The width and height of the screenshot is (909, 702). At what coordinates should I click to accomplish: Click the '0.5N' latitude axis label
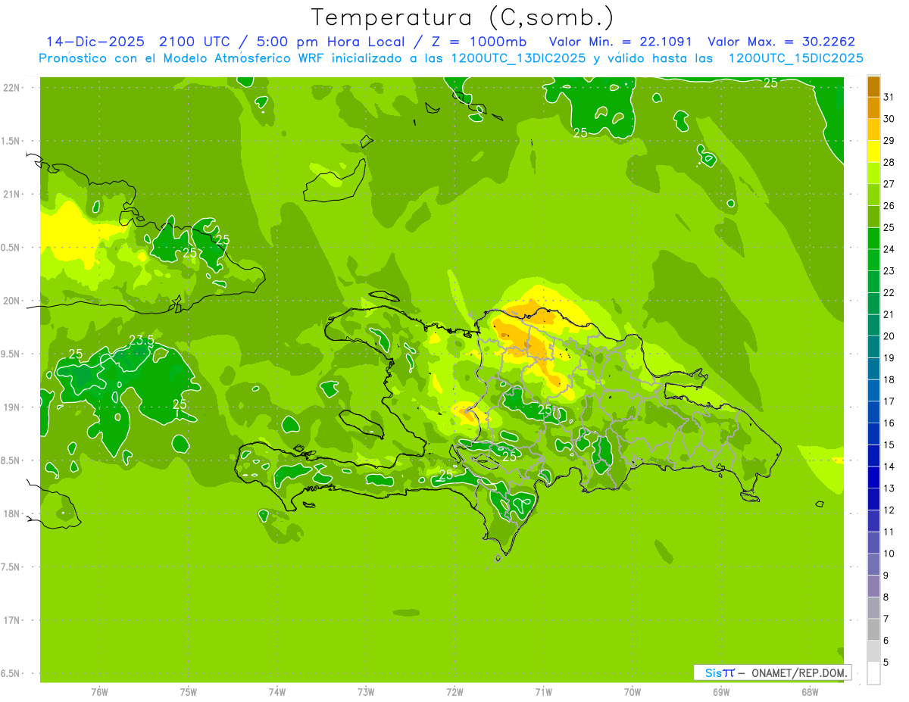[x=11, y=248]
